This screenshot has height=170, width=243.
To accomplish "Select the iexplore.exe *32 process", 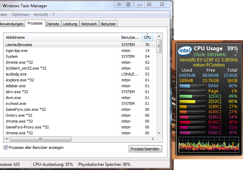I will tap(80, 80).
